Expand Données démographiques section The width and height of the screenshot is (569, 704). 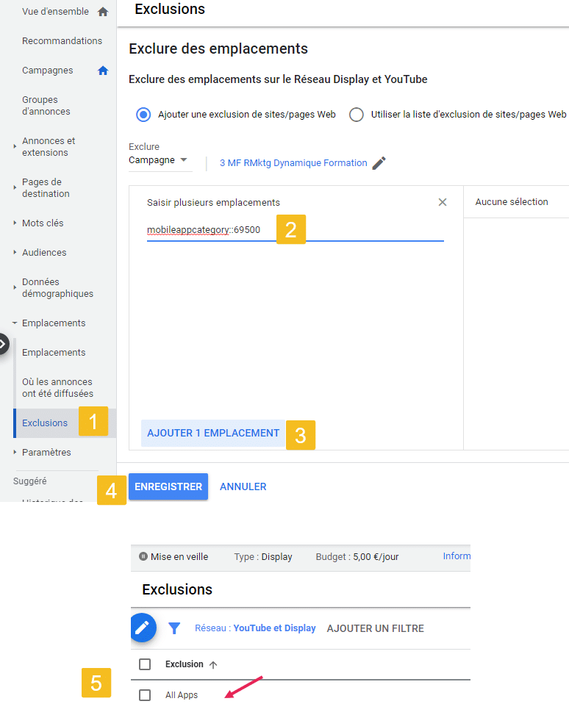coord(15,287)
